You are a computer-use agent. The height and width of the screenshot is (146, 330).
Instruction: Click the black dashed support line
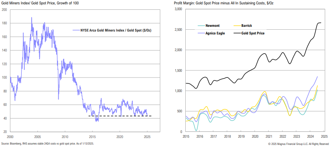coord(120,116)
